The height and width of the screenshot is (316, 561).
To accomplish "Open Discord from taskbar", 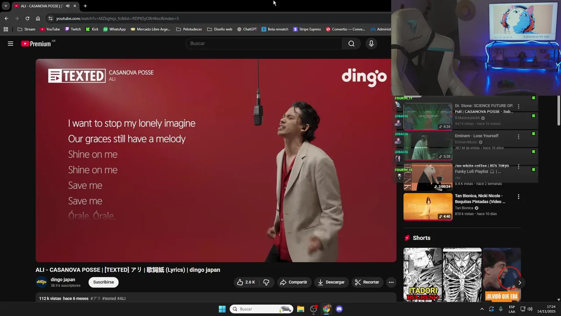I will coord(339,309).
